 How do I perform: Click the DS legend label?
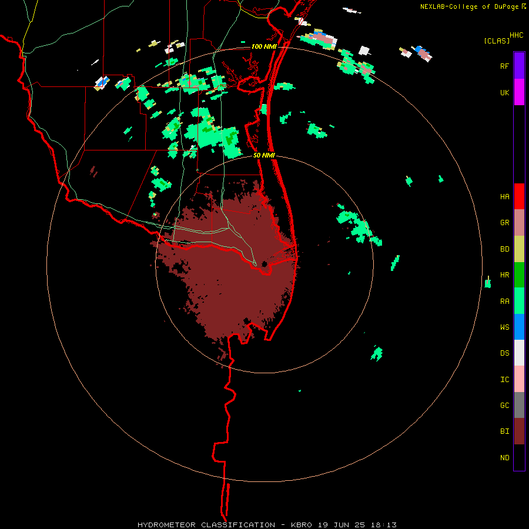504,353
